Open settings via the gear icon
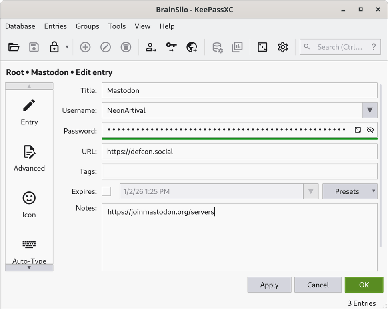The width and height of the screenshot is (388, 309). click(283, 47)
